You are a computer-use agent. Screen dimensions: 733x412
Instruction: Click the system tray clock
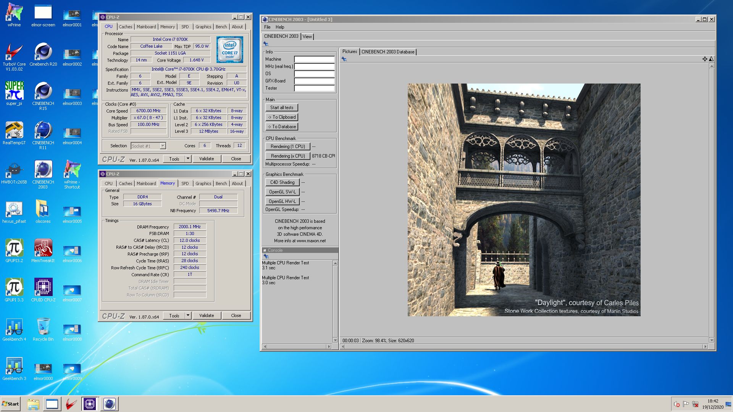[x=713, y=404]
